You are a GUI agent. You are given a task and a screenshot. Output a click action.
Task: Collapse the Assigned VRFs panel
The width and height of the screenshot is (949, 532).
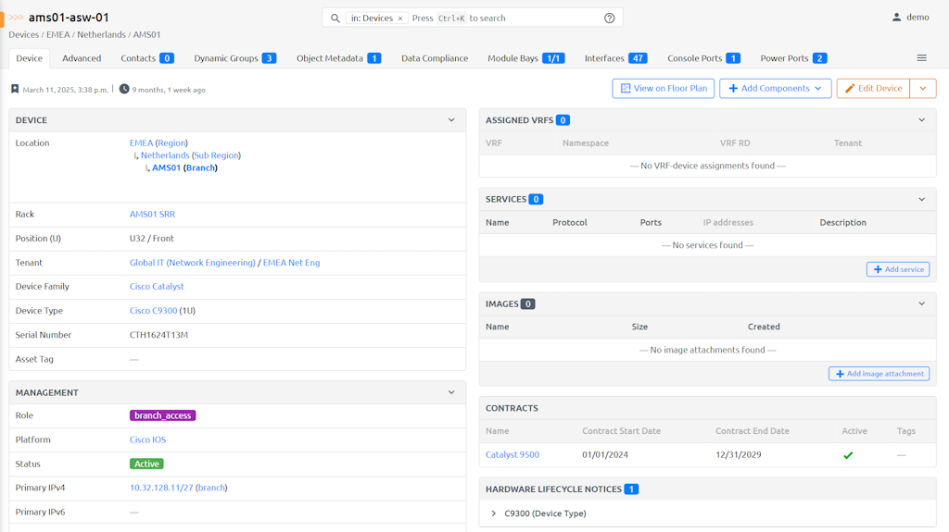tap(921, 120)
